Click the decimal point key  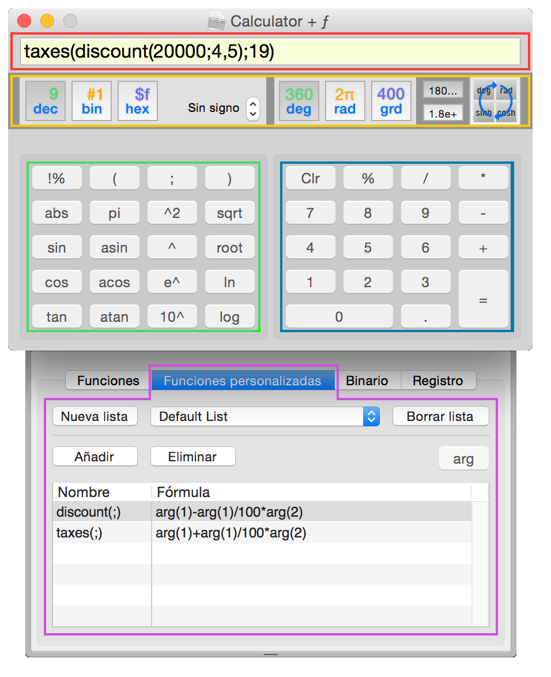425,317
